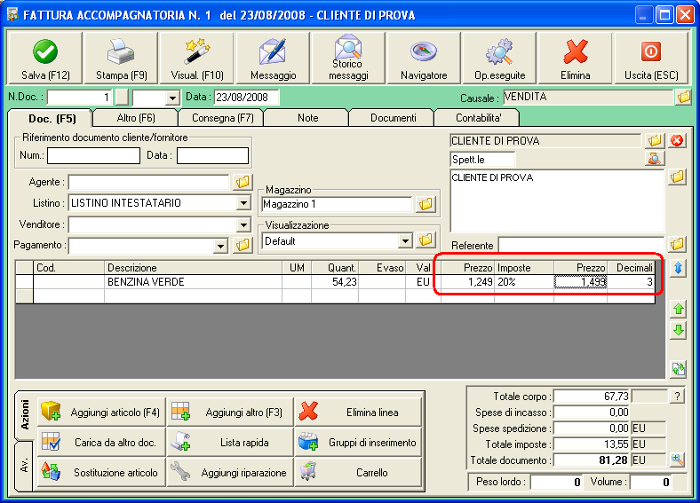Select quantity cell 54,23

click(335, 282)
